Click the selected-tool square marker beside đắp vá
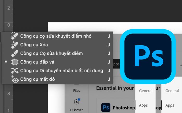182x113 pixels. pyautogui.click(x=6, y=61)
